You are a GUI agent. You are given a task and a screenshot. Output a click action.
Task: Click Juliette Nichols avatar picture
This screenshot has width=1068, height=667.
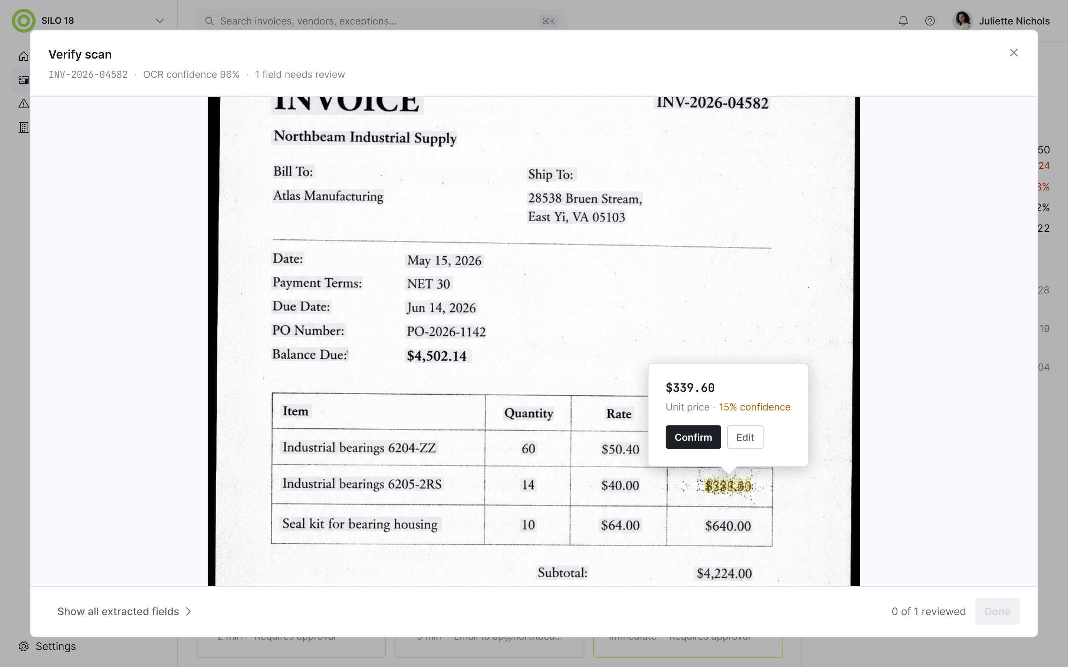(963, 21)
